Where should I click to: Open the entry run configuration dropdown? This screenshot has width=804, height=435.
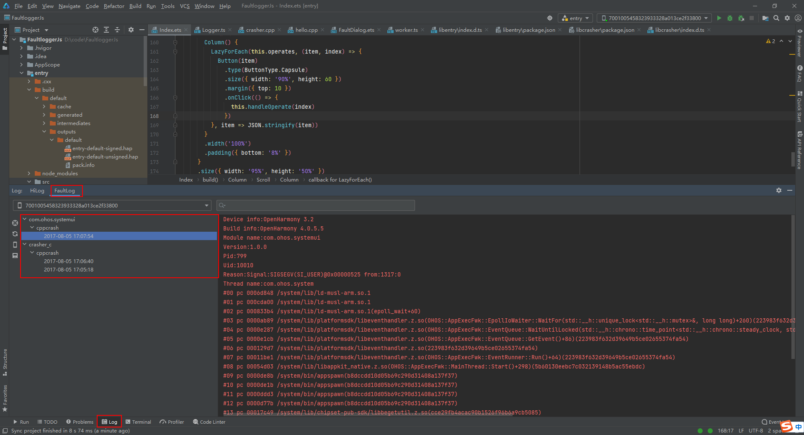(x=575, y=18)
